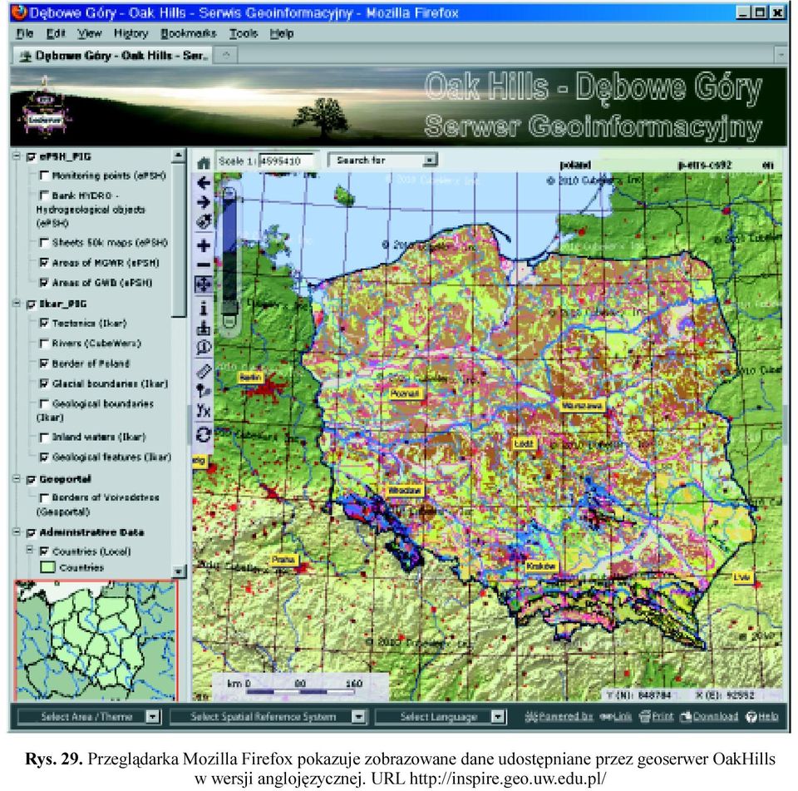The image size is (798, 791).
Task: Click the OakHills emblem logo in the banner
Action: [45, 108]
